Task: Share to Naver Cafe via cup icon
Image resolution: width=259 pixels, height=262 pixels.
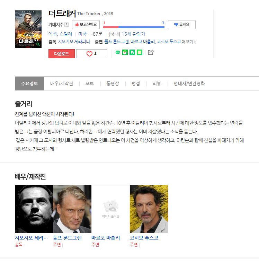Action: (125, 52)
